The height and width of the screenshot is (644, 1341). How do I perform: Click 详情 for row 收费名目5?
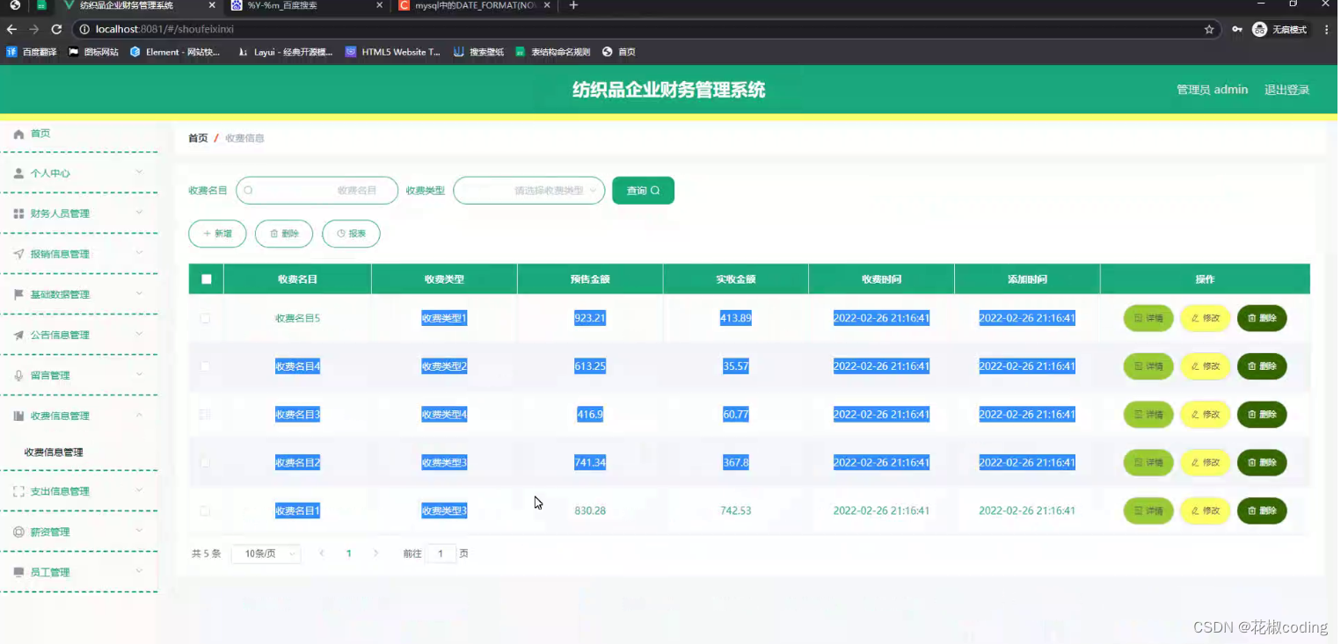coord(1148,318)
